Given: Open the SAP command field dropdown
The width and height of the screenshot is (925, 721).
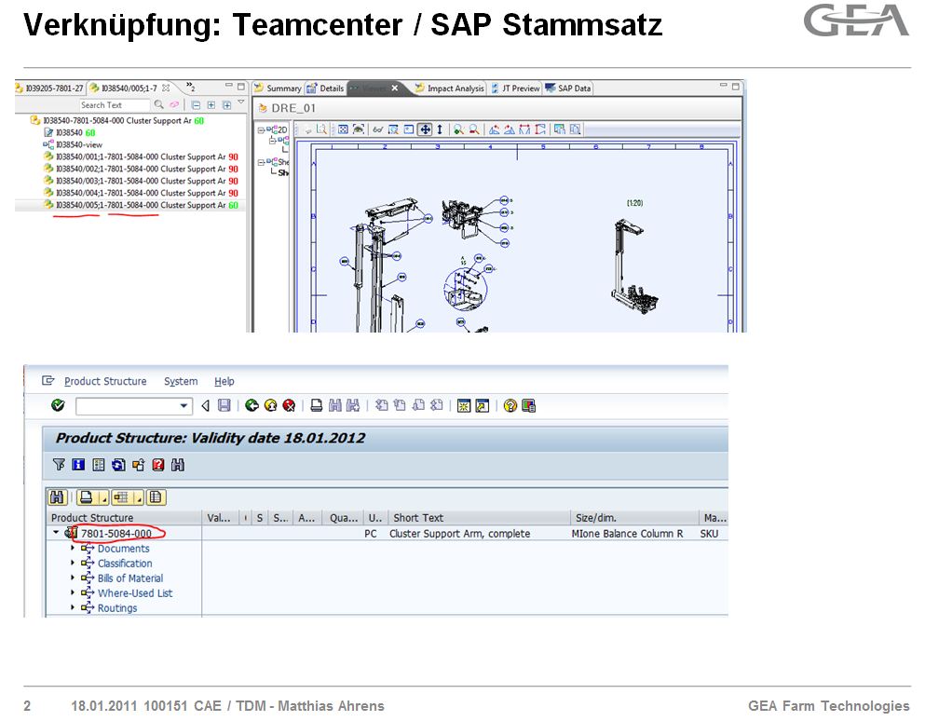Looking at the screenshot, I should click(184, 406).
